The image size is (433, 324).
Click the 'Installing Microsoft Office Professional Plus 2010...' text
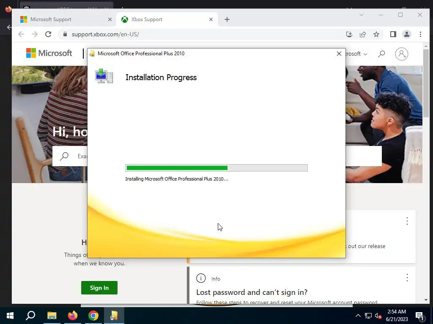tap(177, 179)
